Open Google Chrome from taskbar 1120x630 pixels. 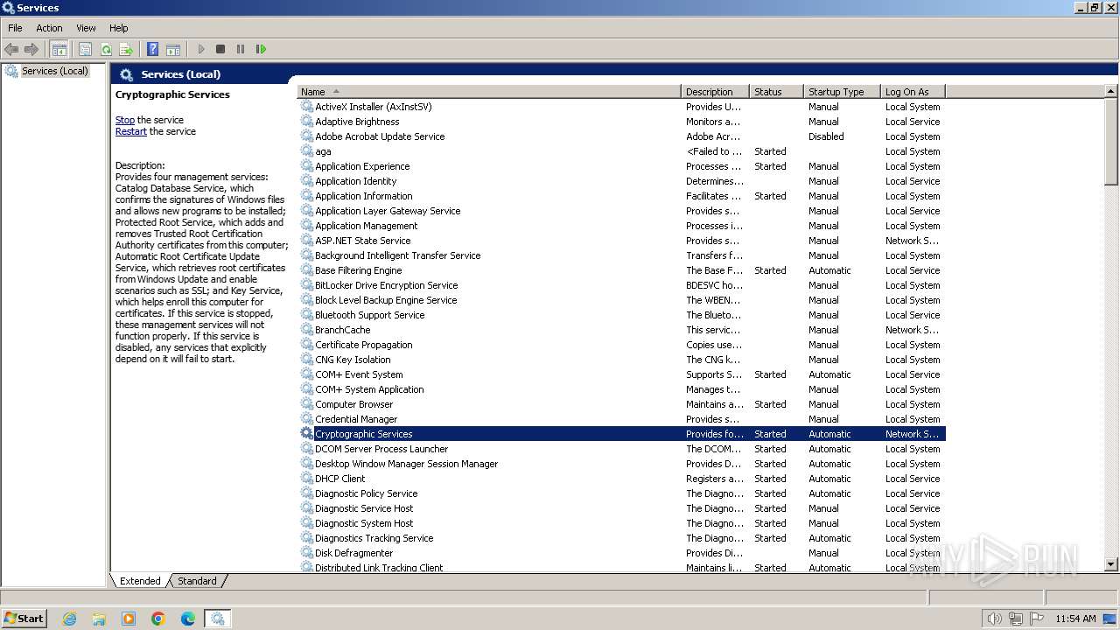pos(158,619)
